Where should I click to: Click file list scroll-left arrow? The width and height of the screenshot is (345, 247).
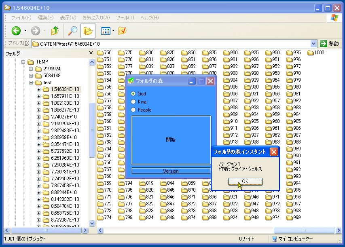point(100,230)
